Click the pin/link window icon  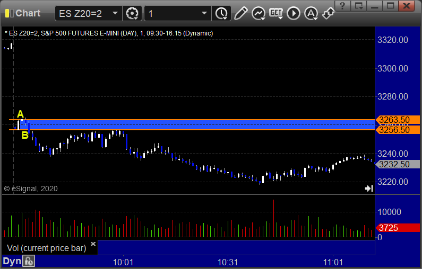[329, 13]
